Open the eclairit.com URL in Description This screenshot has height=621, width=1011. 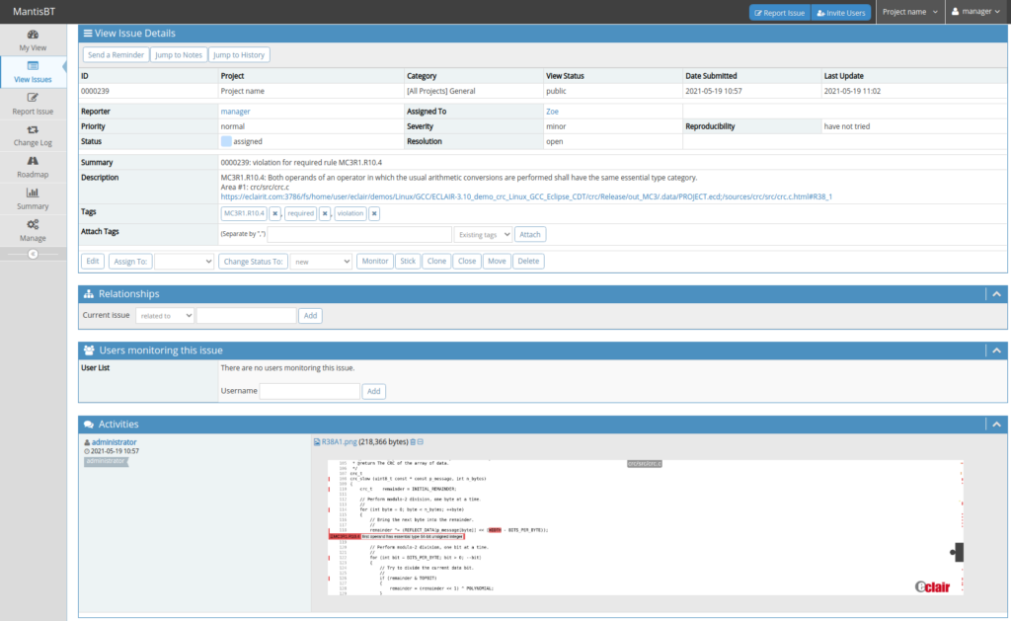[526, 196]
